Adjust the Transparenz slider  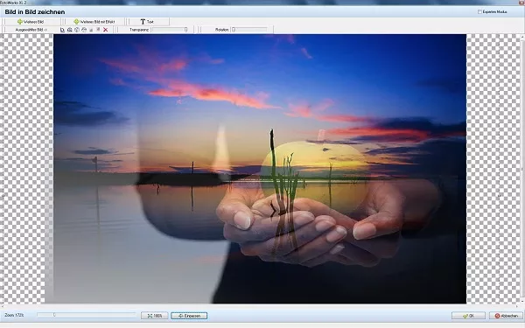click(170, 30)
